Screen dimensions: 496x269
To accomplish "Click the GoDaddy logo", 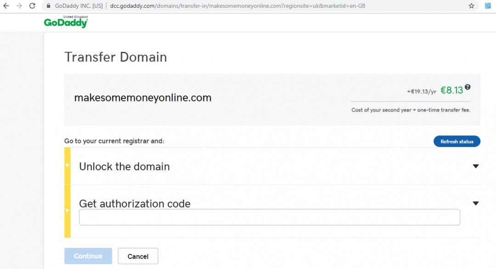I will click(x=66, y=21).
